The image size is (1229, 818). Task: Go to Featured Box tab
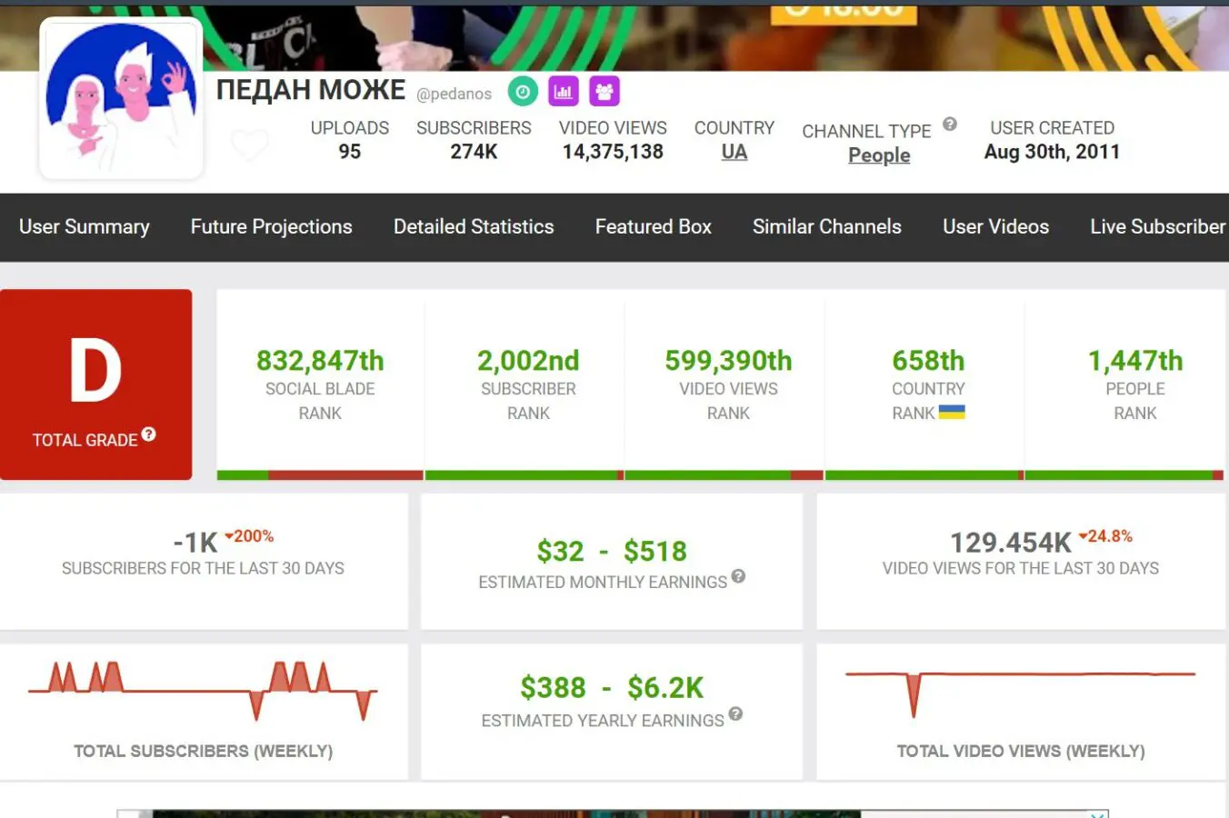point(654,227)
